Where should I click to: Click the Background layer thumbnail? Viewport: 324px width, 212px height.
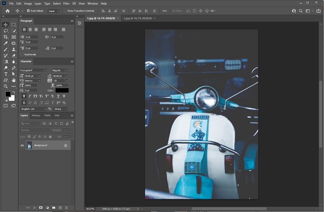tap(29, 146)
